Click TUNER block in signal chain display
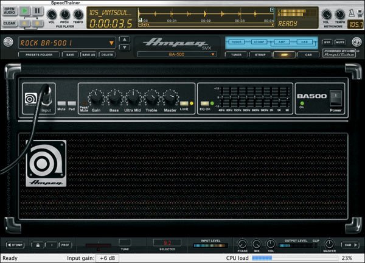Screen dimensions: 365x263 click(x=236, y=42)
